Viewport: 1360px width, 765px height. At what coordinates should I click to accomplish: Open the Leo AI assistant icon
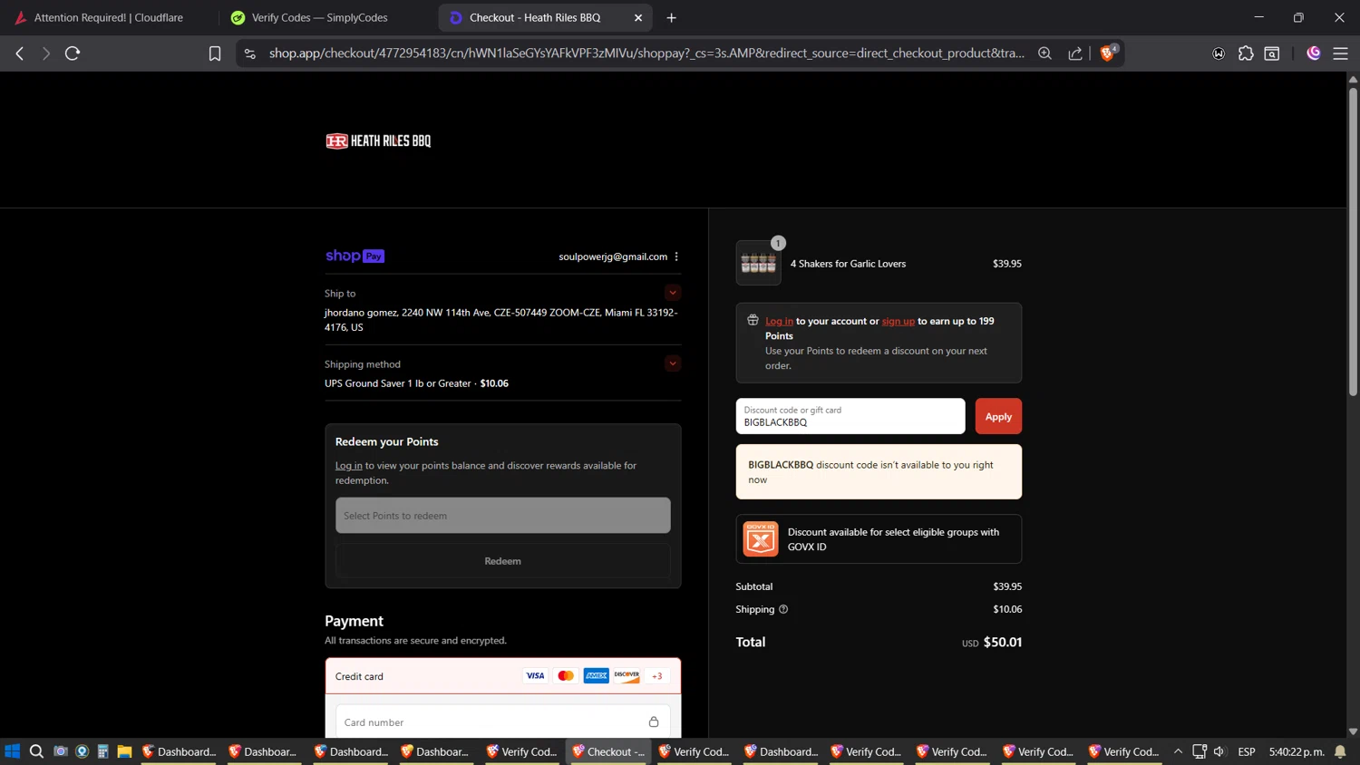[x=1314, y=53]
